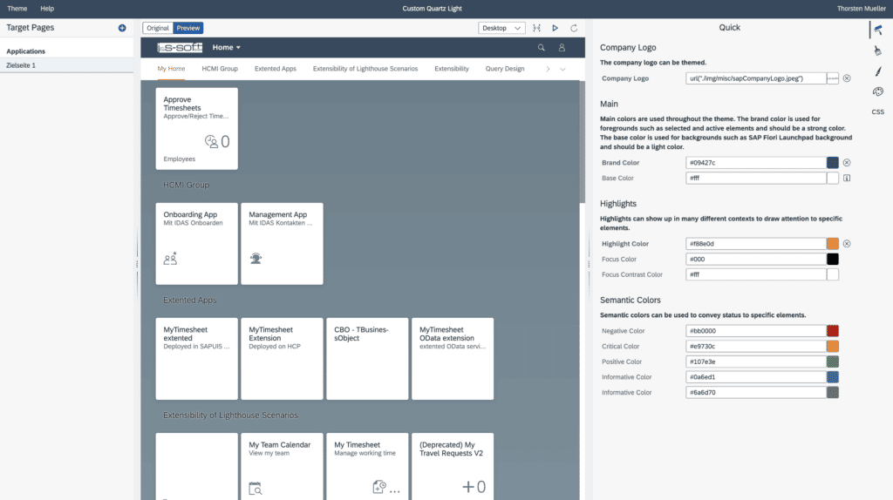The image size is (893, 500).
Task: Open the Focus Color black swatch
Action: coord(833,259)
